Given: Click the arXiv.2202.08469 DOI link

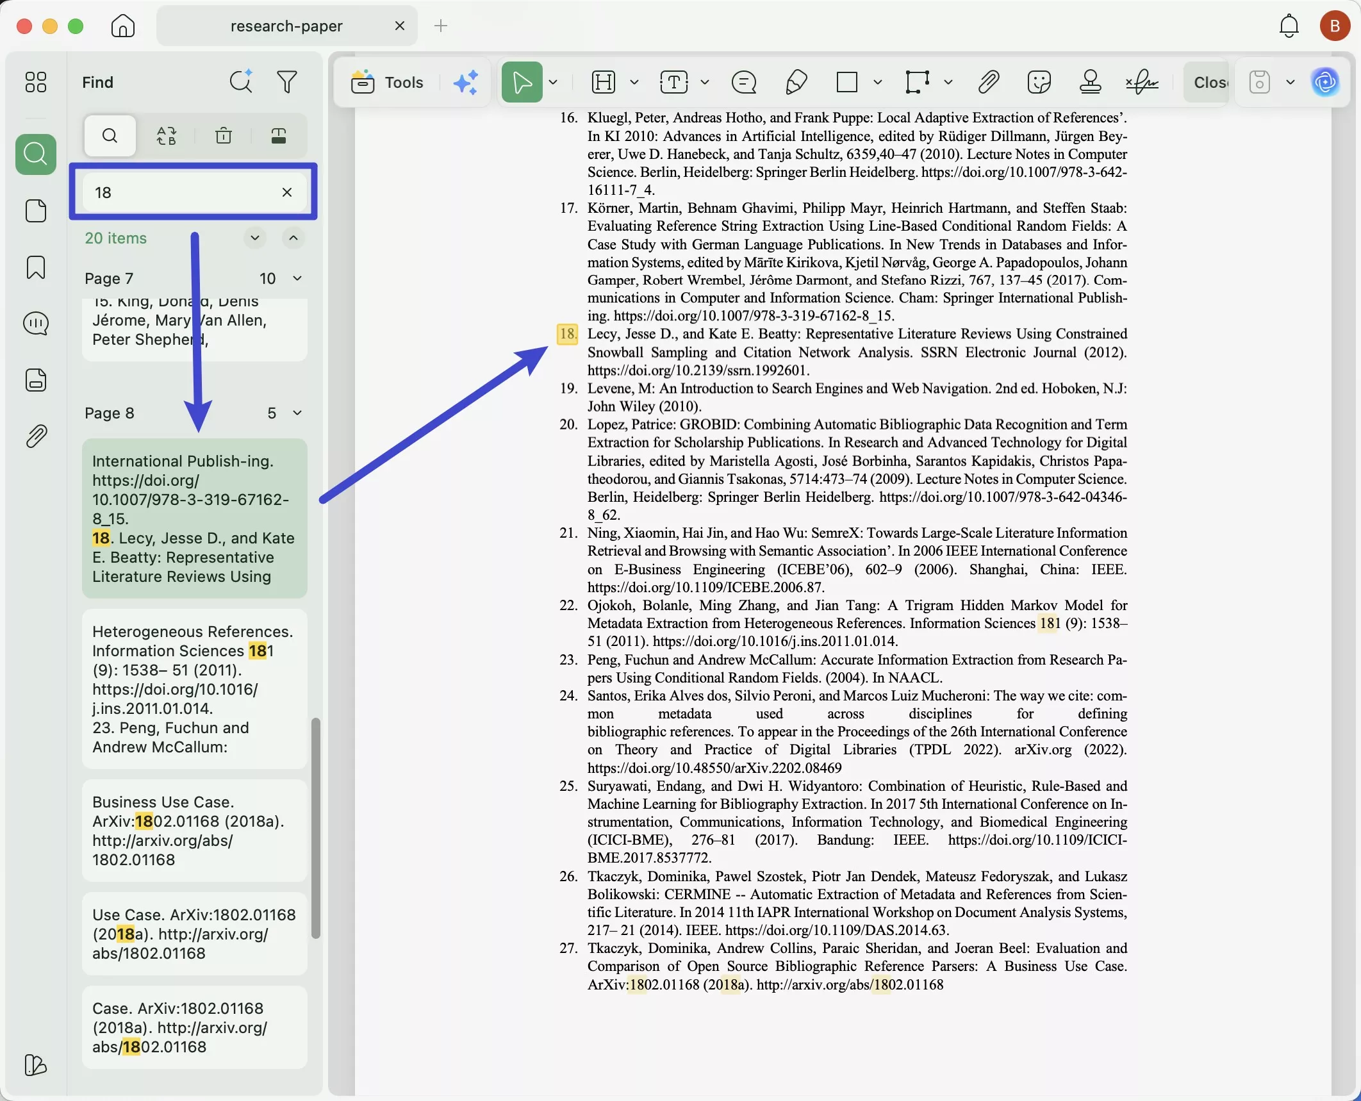Looking at the screenshot, I should 714,768.
